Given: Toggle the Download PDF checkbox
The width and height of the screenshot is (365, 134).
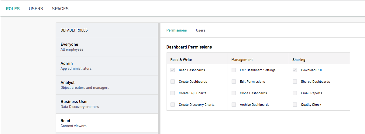Looking at the screenshot, I should pyautogui.click(x=295, y=70).
